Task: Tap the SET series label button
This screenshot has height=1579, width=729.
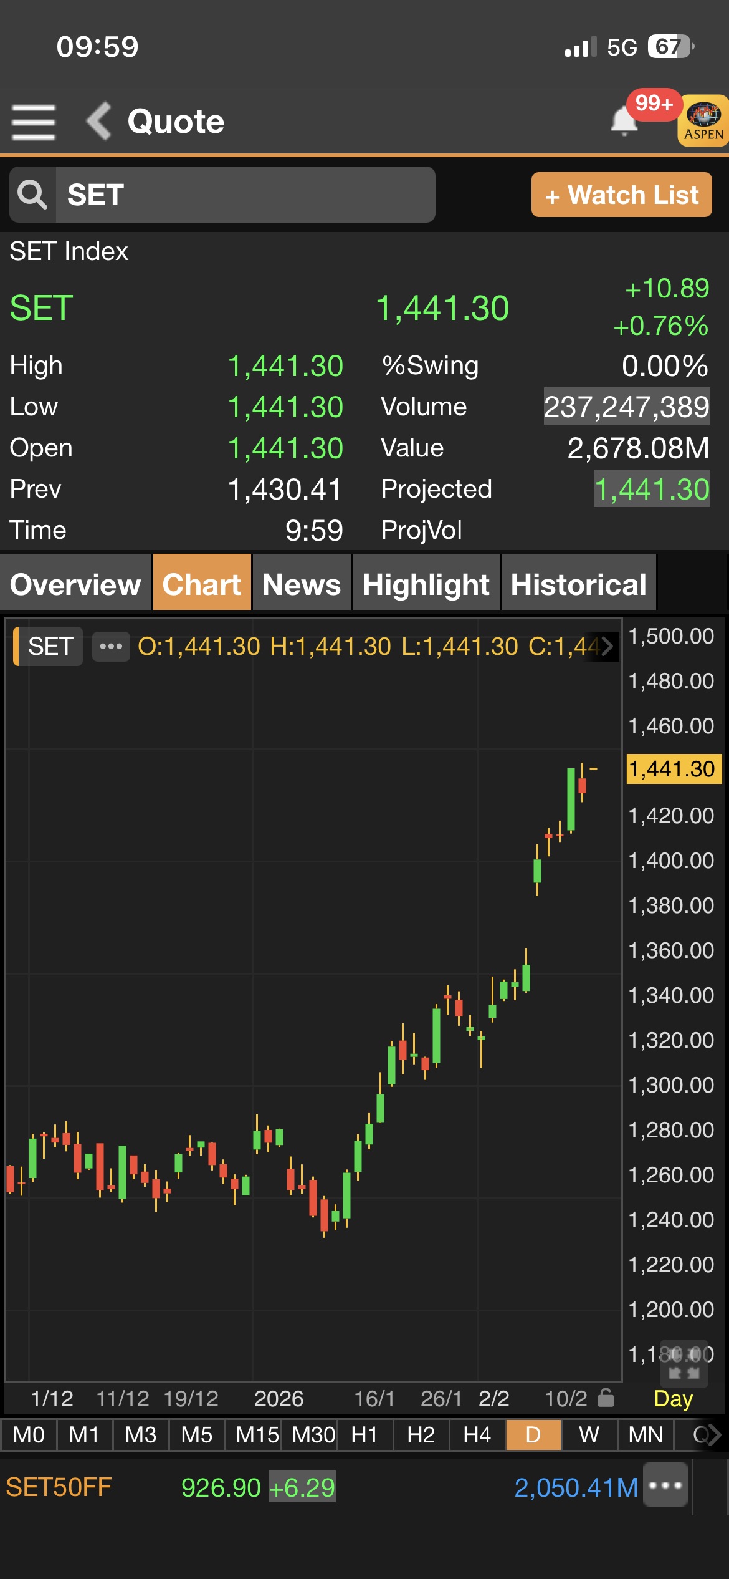Action: (x=50, y=646)
